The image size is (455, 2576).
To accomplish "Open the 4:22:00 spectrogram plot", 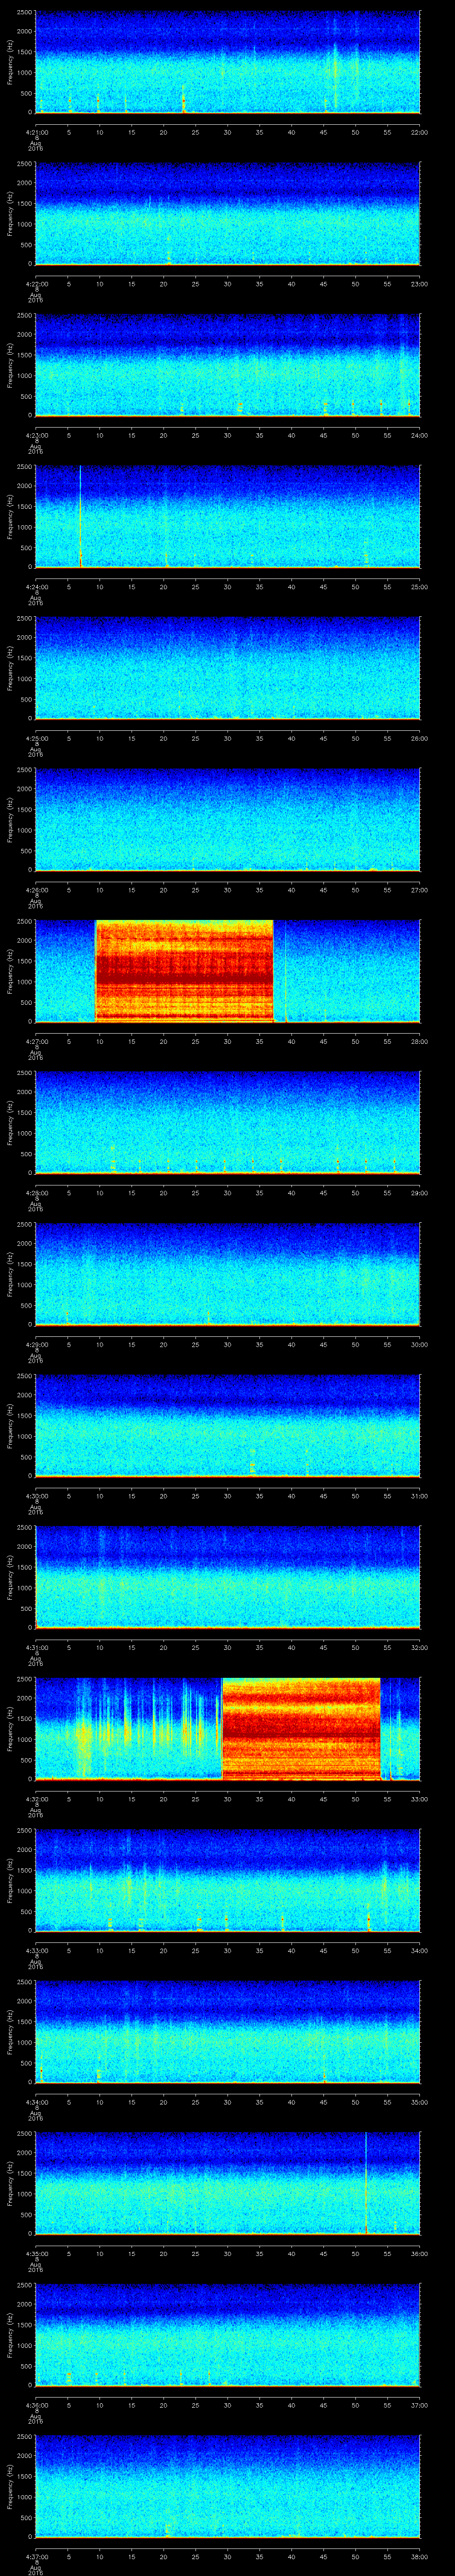I will point(227,213).
